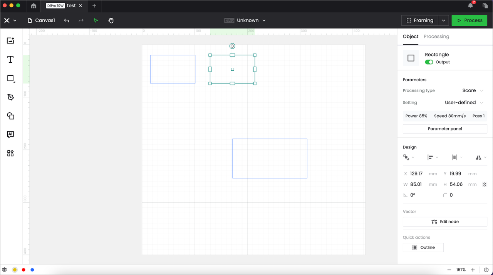Click the Outline quick action button
This screenshot has height=275, width=493.
pos(423,247)
